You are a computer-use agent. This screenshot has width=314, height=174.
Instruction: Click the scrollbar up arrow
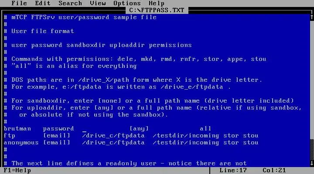click(312, 17)
